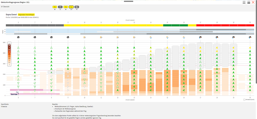Click the Wetterphänomene bullet point text
Viewport: 257px width, 119px height.
click(74, 106)
